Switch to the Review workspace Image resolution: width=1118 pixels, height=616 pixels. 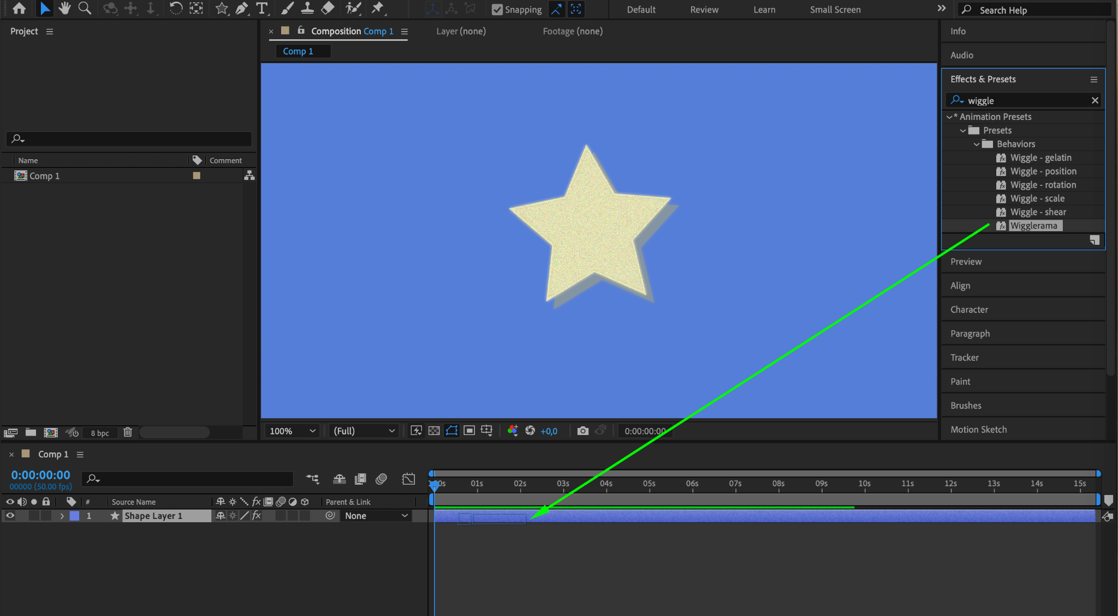pyautogui.click(x=704, y=9)
